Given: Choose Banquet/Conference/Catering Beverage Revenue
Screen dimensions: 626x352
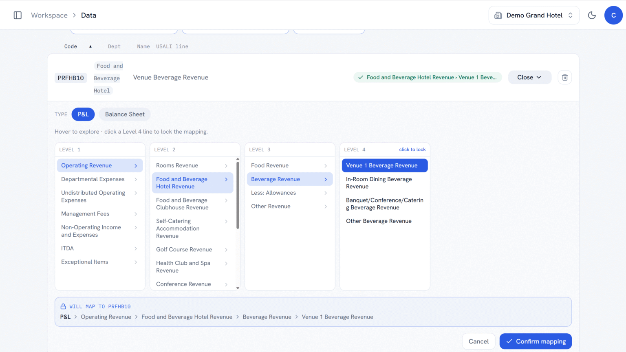Looking at the screenshot, I should pos(385,204).
